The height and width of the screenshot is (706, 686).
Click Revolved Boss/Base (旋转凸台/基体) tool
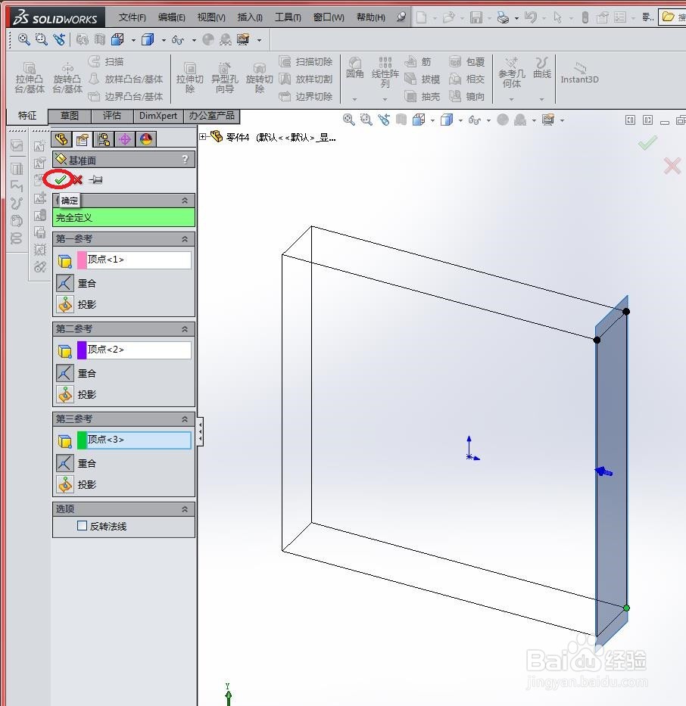point(67,78)
